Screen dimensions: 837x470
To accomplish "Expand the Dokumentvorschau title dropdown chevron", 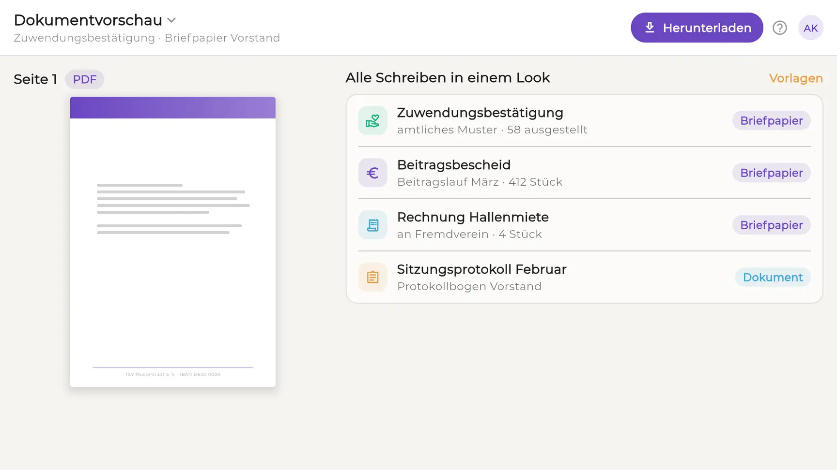I will (171, 20).
